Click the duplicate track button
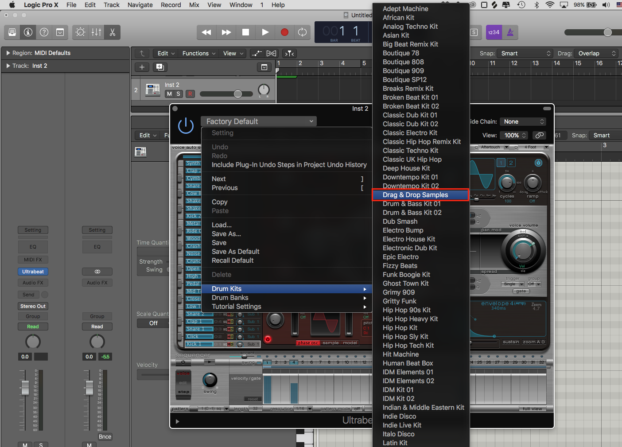Viewport: 622px width, 447px height. (160, 67)
